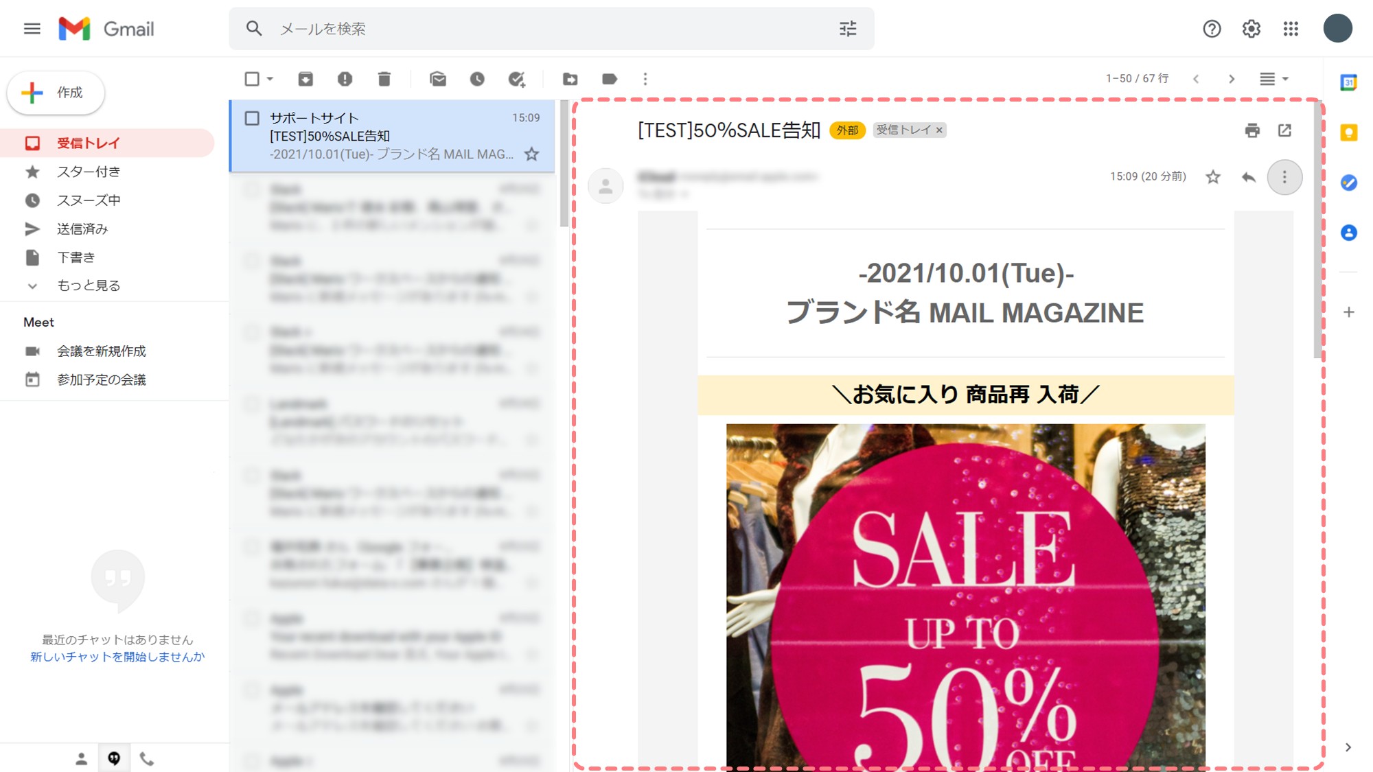Image resolution: width=1373 pixels, height=772 pixels.
Task: Click the email subject [TEST]50%SALE告知
Action: pos(728,130)
